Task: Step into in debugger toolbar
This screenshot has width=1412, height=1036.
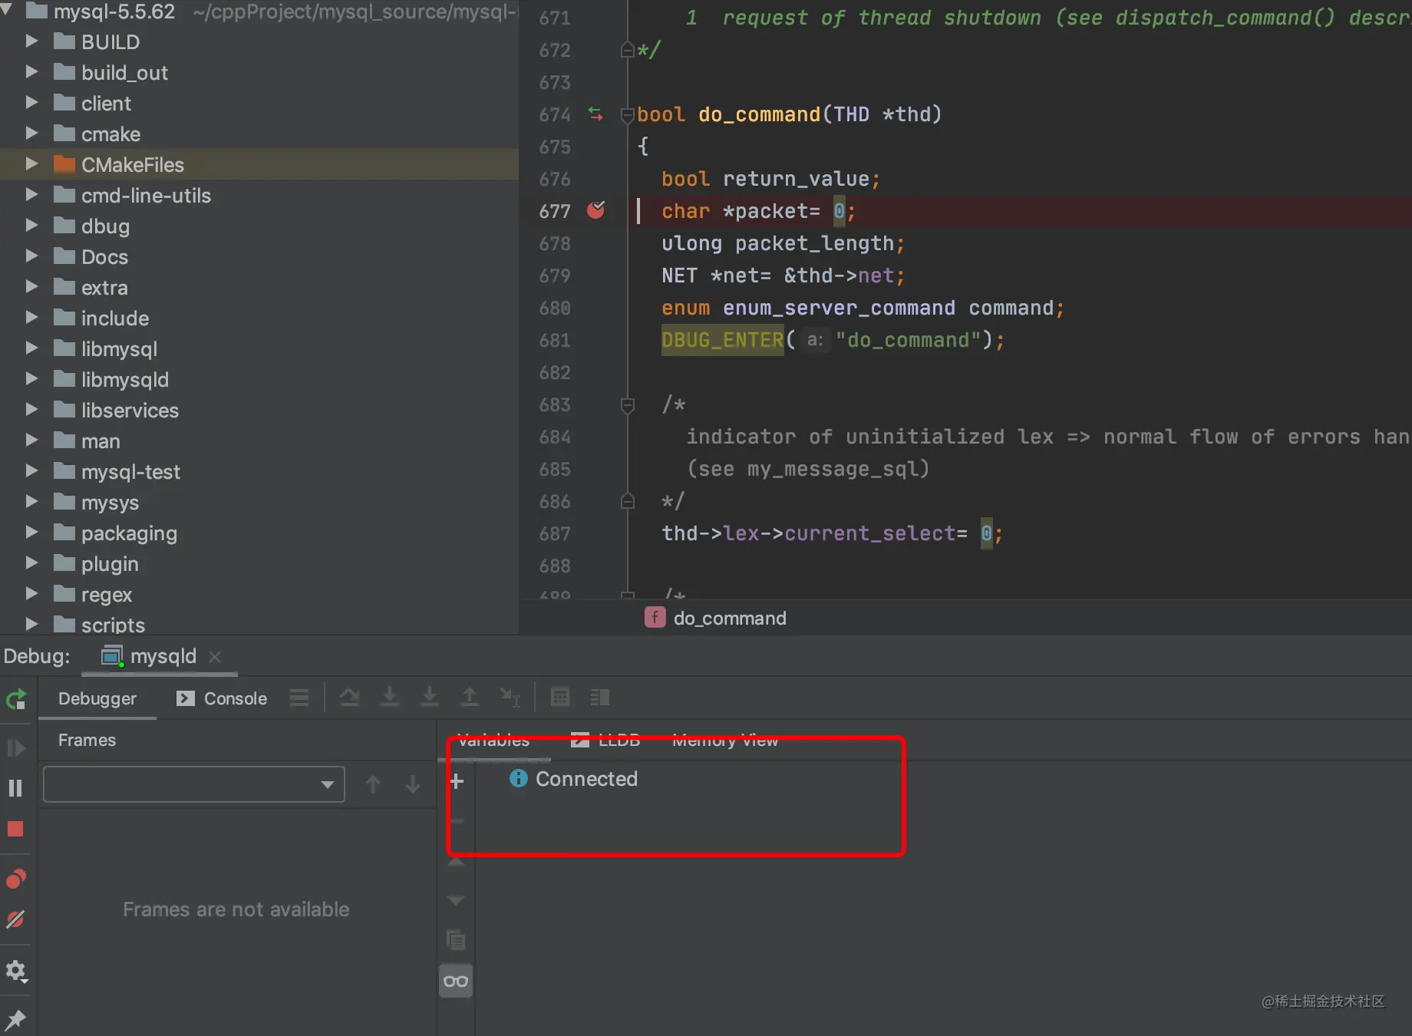Action: coord(390,698)
